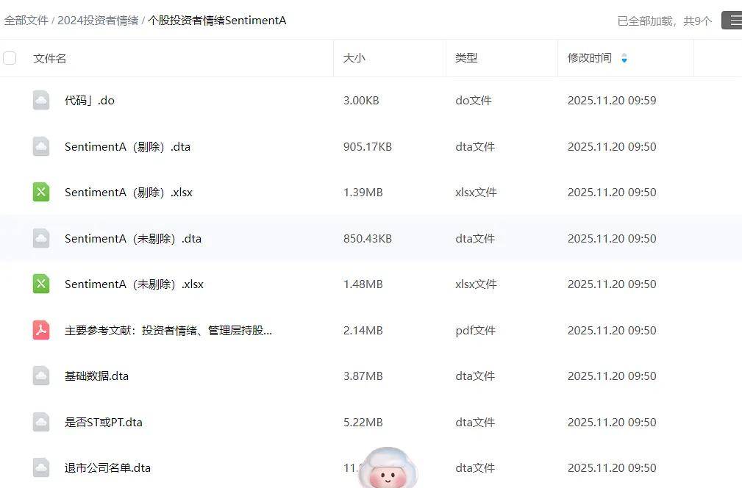Click the 1.39MB size cell
Screen dimensions: 742x488
pyautogui.click(x=363, y=192)
